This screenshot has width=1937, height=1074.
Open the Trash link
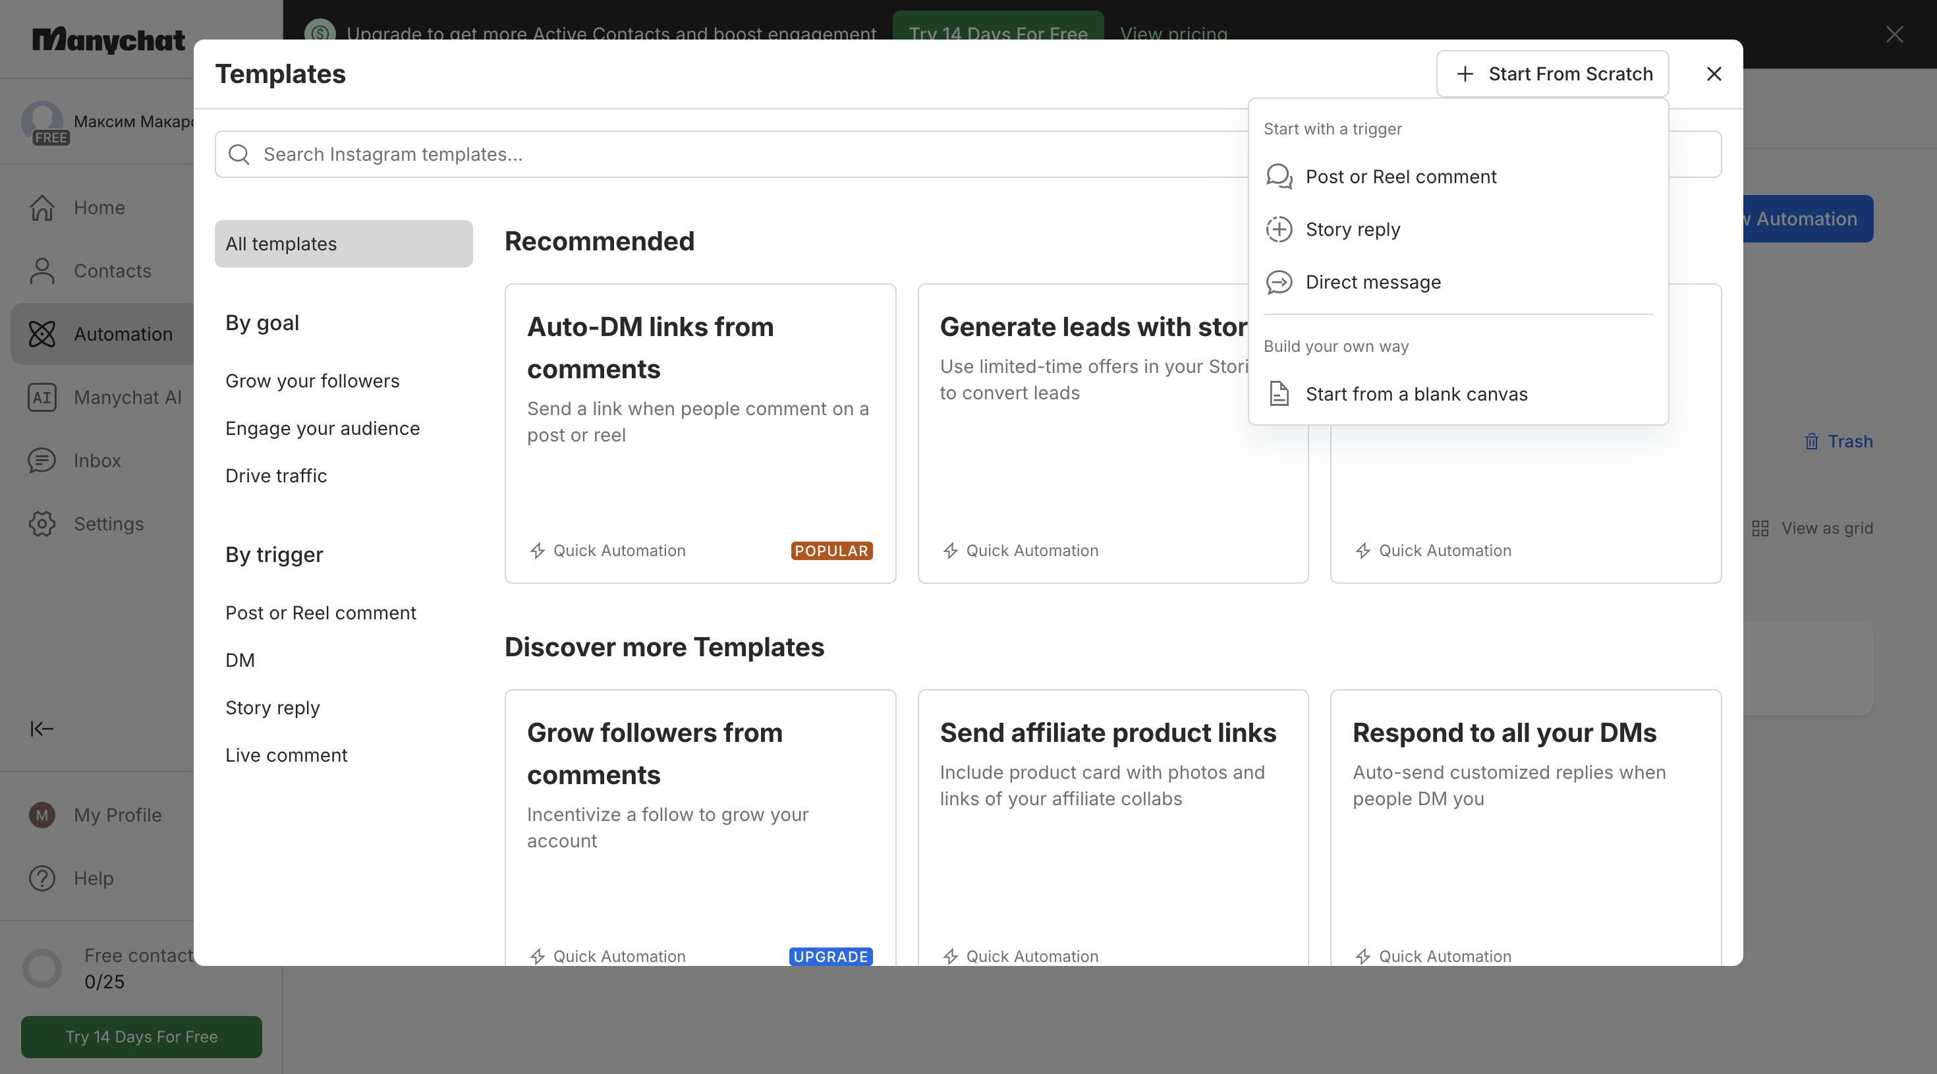[x=1838, y=441]
